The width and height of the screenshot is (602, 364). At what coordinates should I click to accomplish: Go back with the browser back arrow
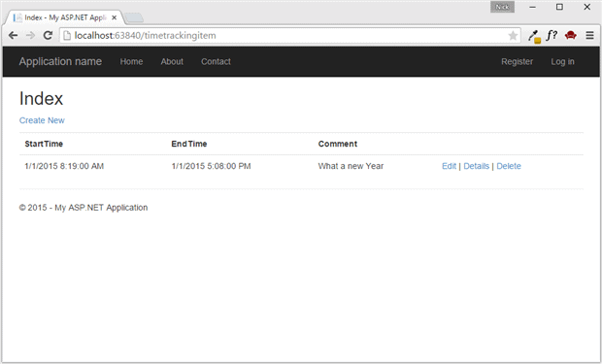click(13, 35)
